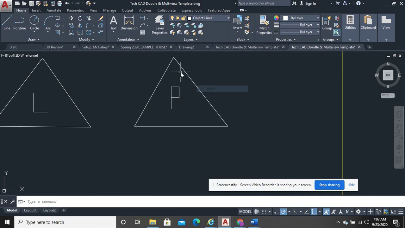405x228 pixels.
Task: Click the keyword search box
Action: click(x=263, y=3)
